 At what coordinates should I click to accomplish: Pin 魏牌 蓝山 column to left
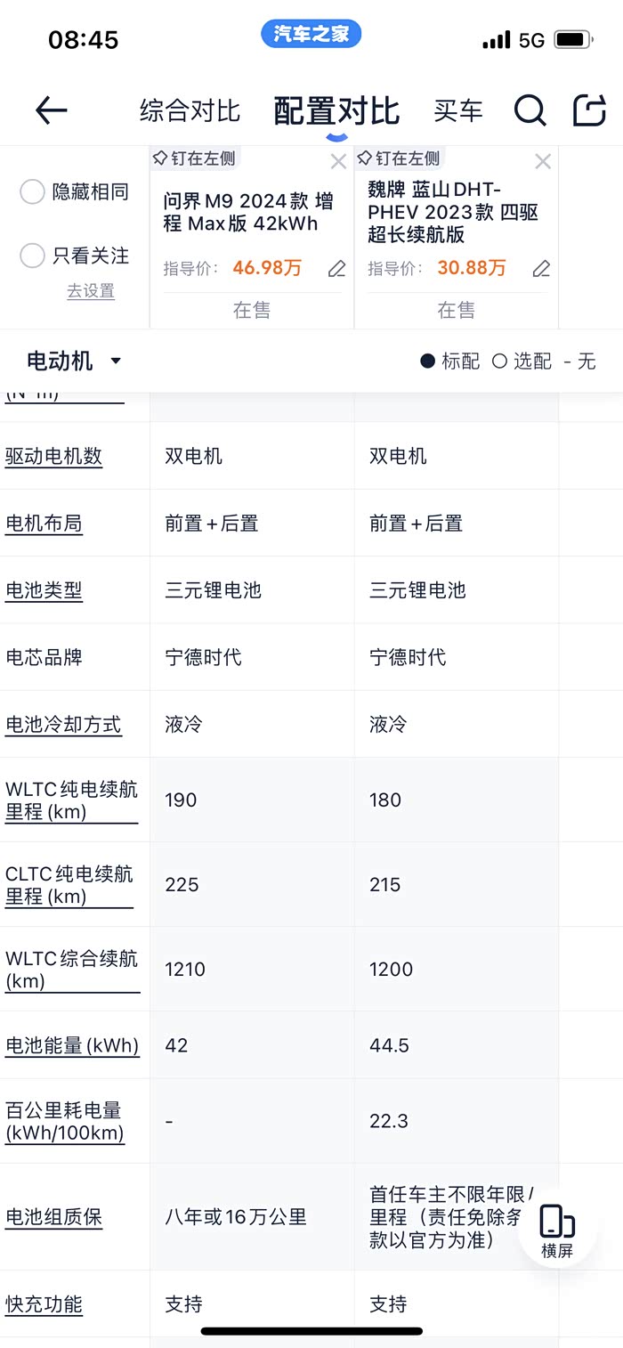click(399, 158)
